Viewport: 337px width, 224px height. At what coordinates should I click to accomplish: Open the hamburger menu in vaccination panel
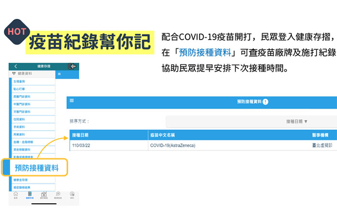coord(72,101)
